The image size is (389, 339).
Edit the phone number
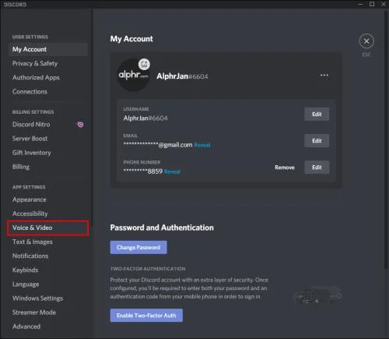coord(317,168)
